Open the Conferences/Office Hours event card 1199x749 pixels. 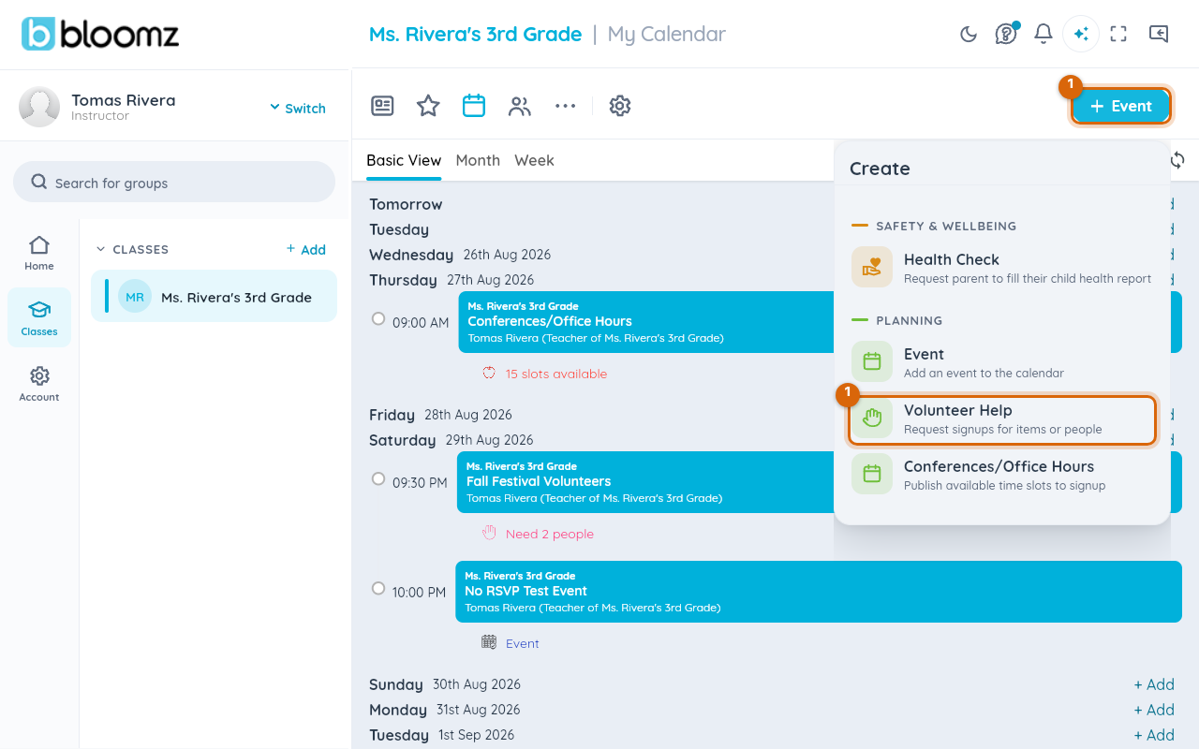click(x=646, y=321)
